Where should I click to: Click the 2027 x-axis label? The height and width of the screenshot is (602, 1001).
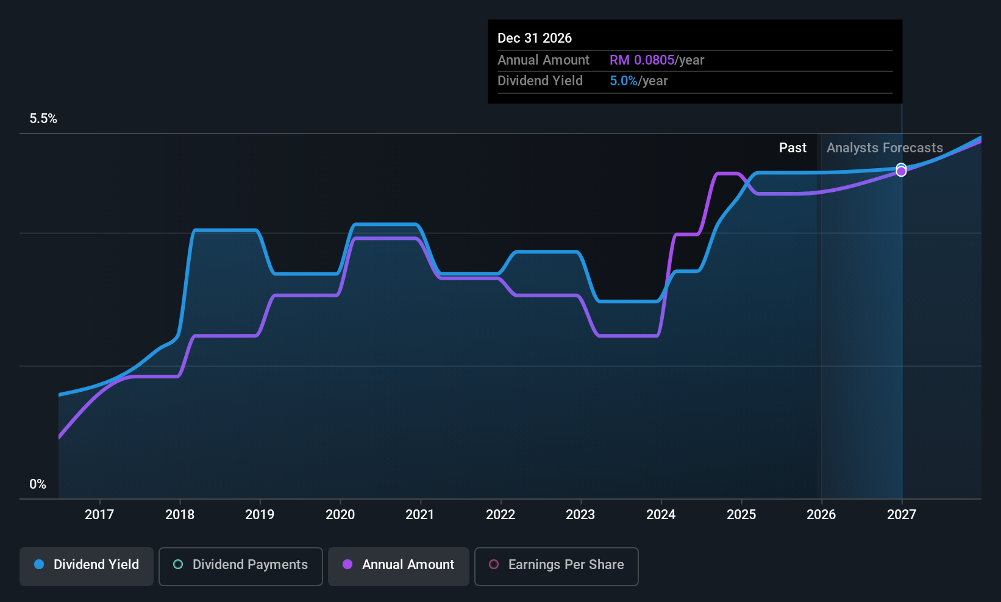pos(902,515)
